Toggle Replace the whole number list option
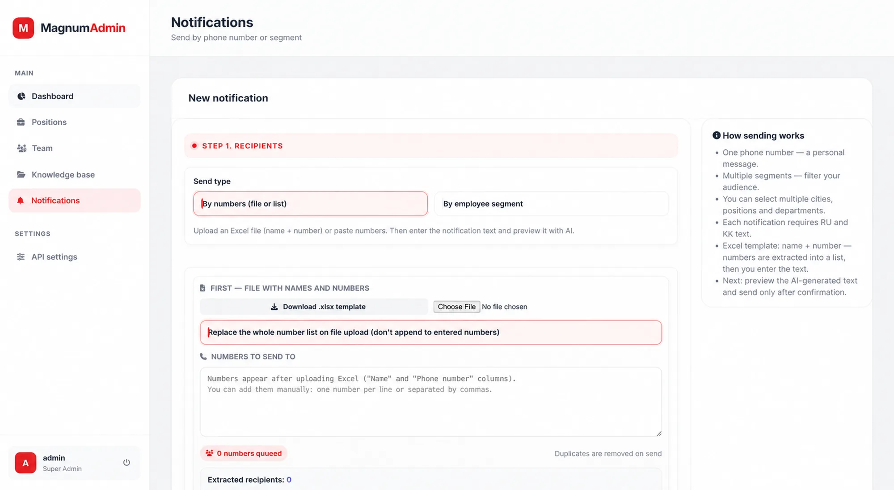This screenshot has height=490, width=894. point(430,332)
